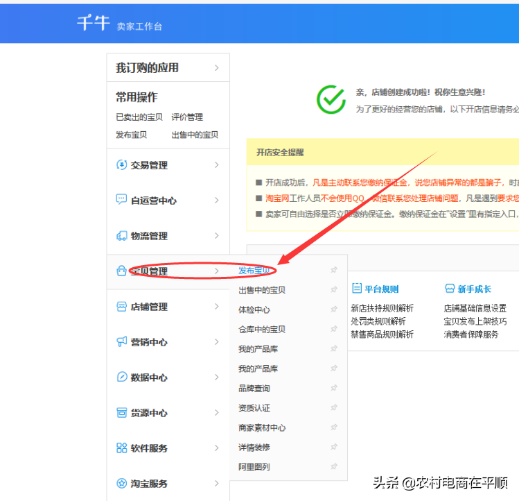Expand 我订购的应用 with its chevron

point(216,67)
